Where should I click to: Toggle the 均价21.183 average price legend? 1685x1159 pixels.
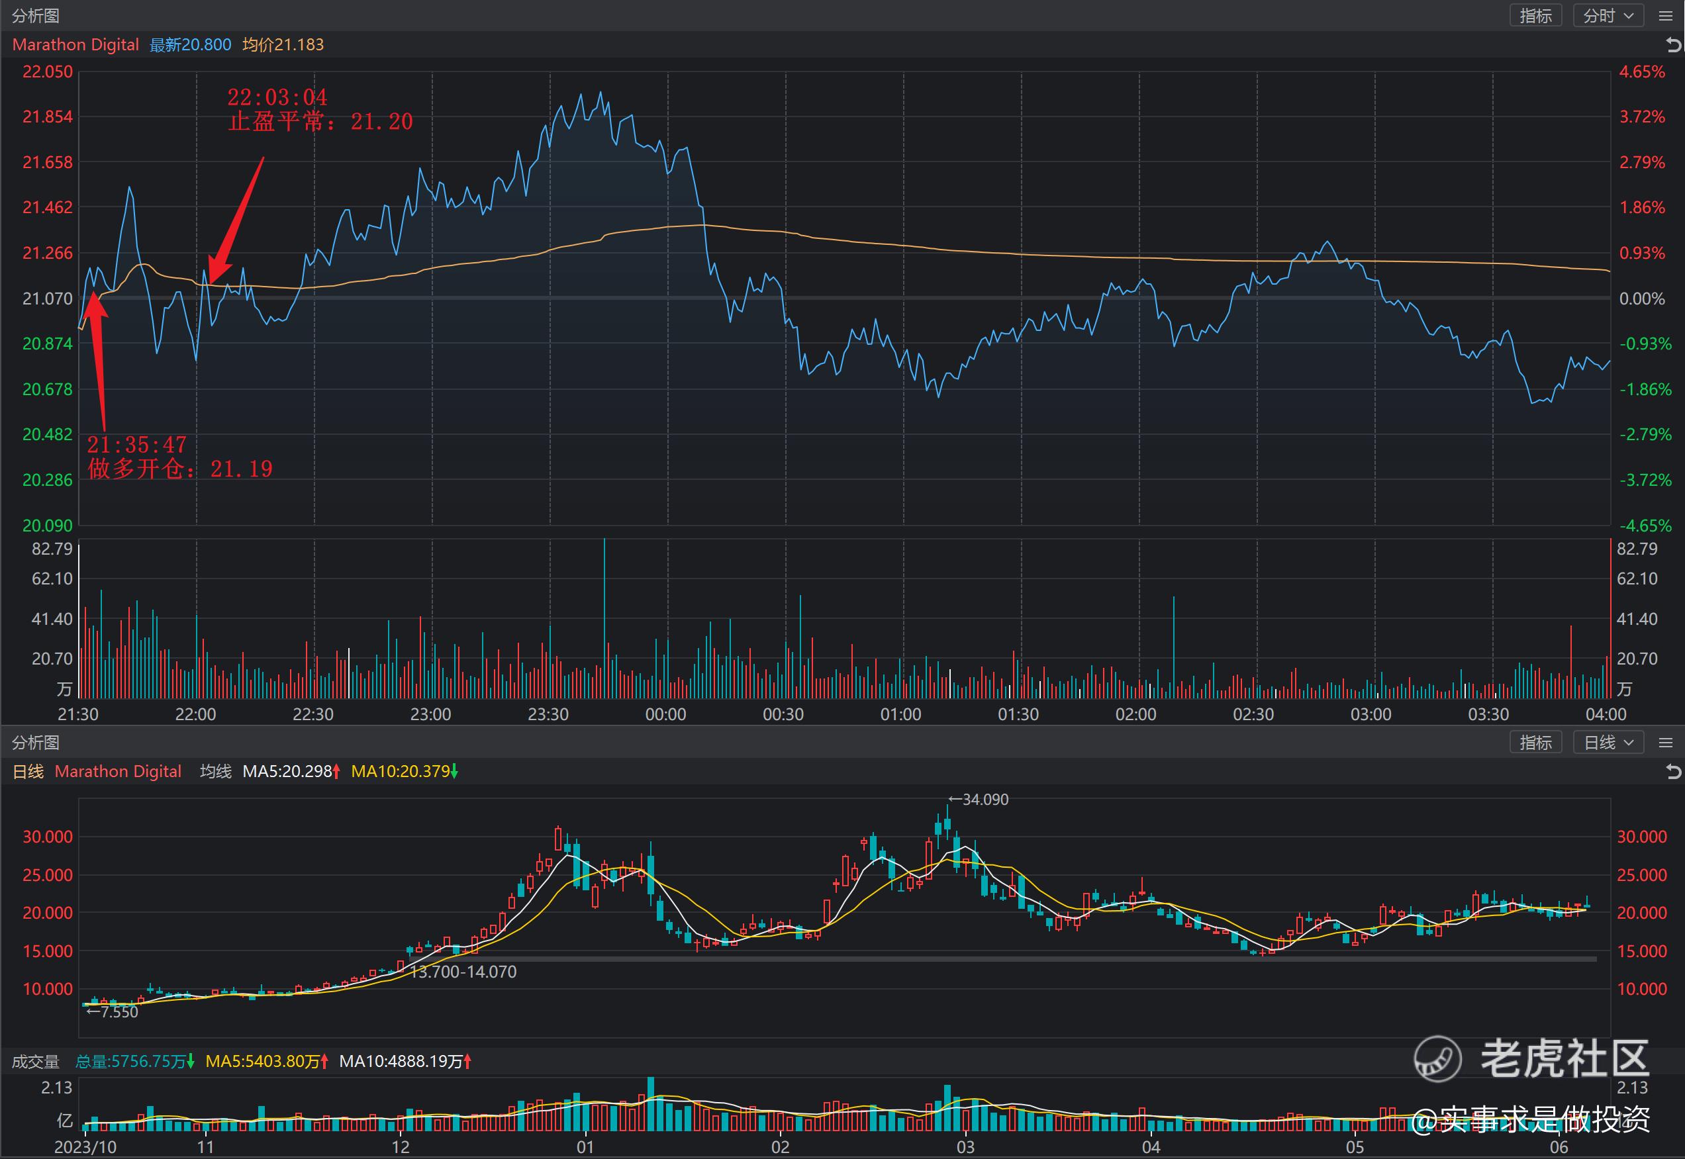tap(283, 45)
